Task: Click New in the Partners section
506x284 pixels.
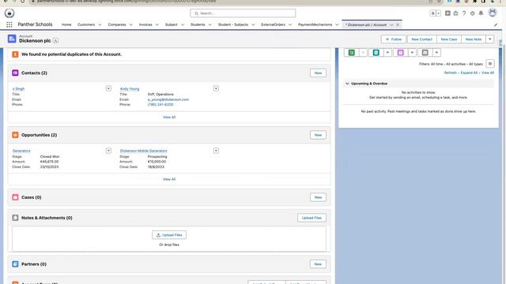Action: pyautogui.click(x=318, y=264)
